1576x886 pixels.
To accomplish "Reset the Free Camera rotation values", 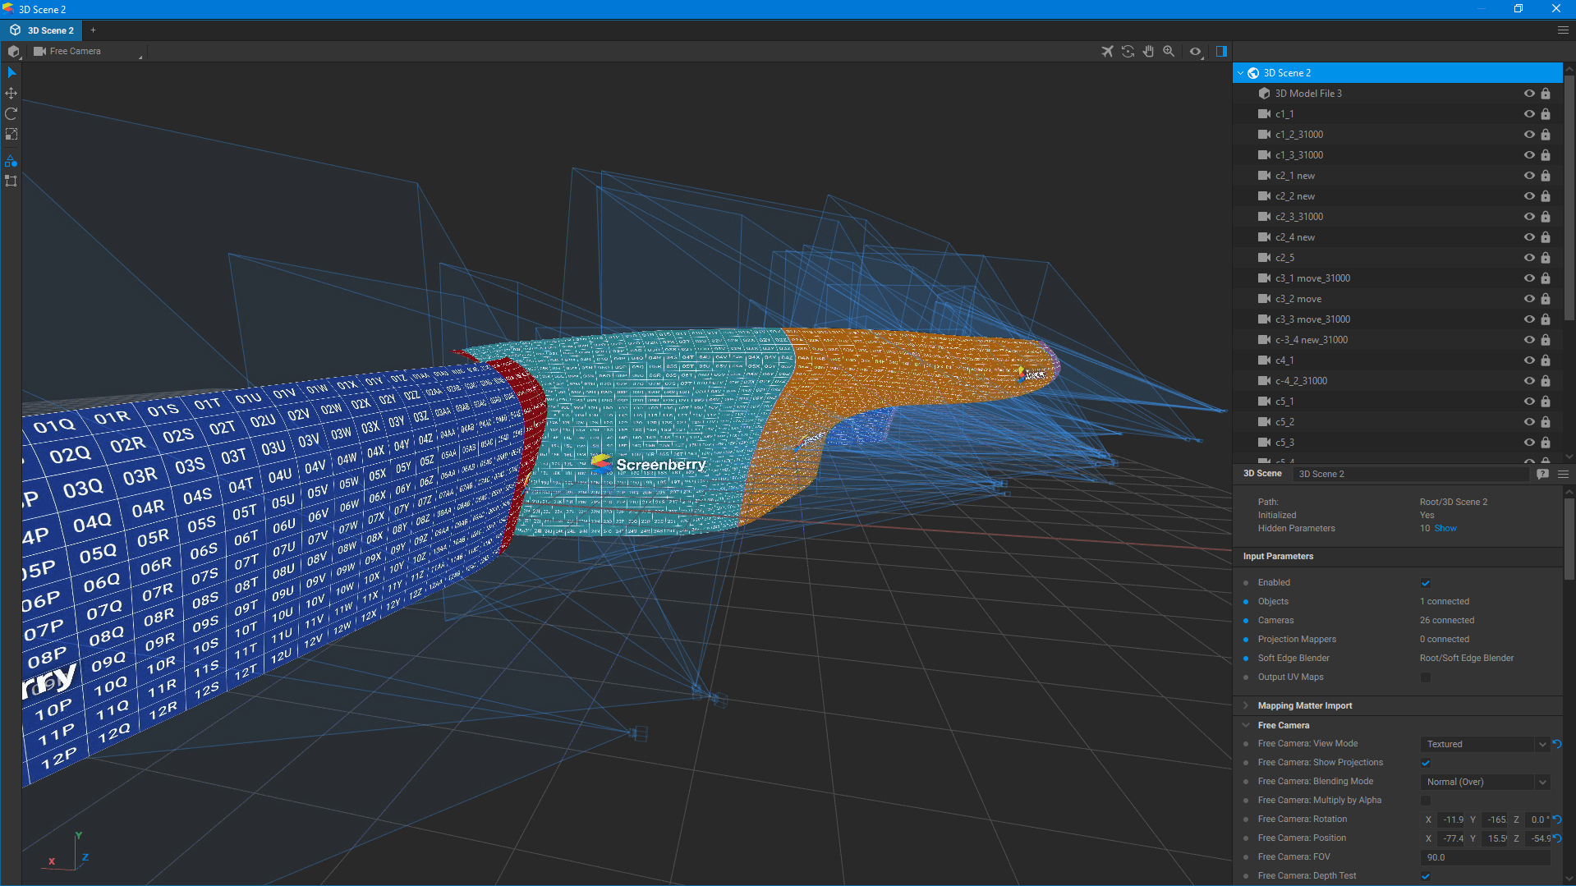I will tap(1558, 819).
